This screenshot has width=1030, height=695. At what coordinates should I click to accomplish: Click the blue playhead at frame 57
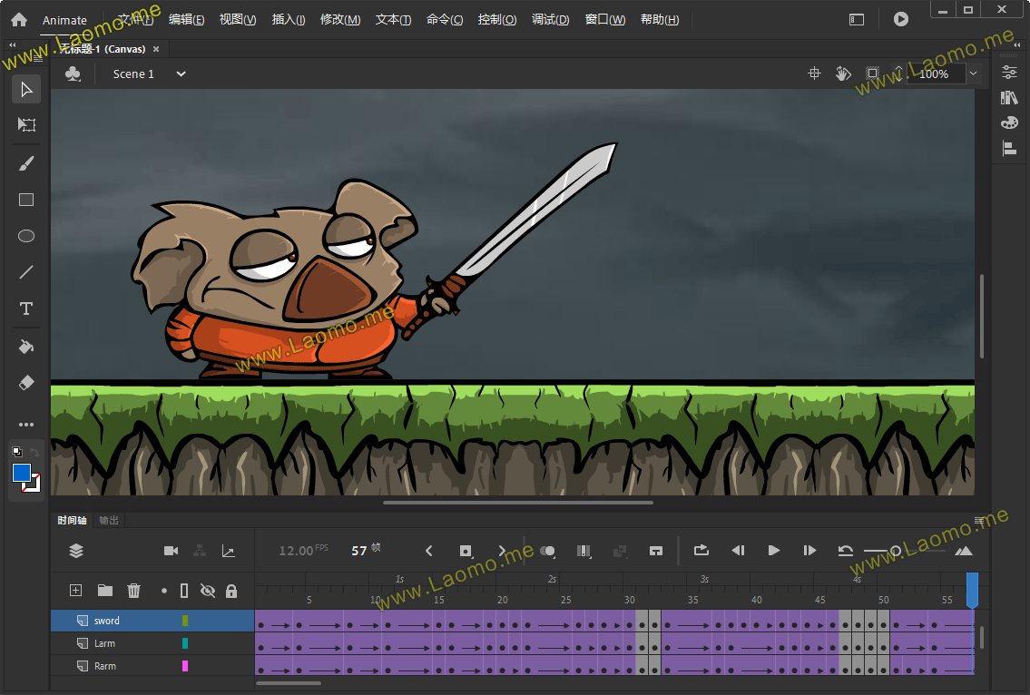point(972,589)
